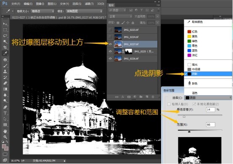The height and width of the screenshot is (164, 233).
Task: Open 选择(C) dropdown showing 阴影
Action: pos(208,98)
